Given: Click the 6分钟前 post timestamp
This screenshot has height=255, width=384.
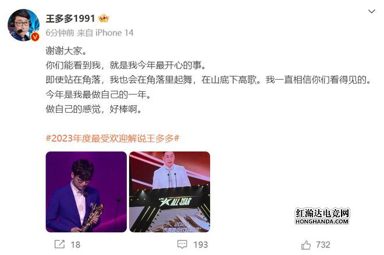Looking at the screenshot, I should coord(60,33).
